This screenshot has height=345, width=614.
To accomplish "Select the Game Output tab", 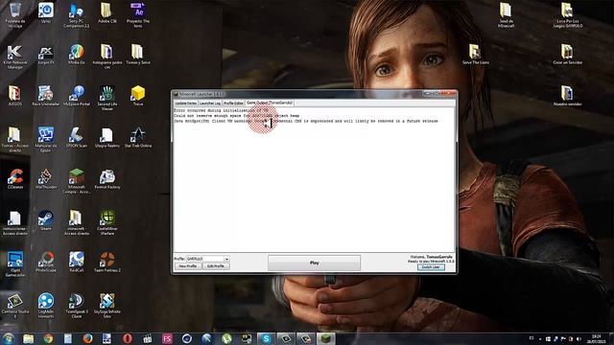I will (x=270, y=103).
